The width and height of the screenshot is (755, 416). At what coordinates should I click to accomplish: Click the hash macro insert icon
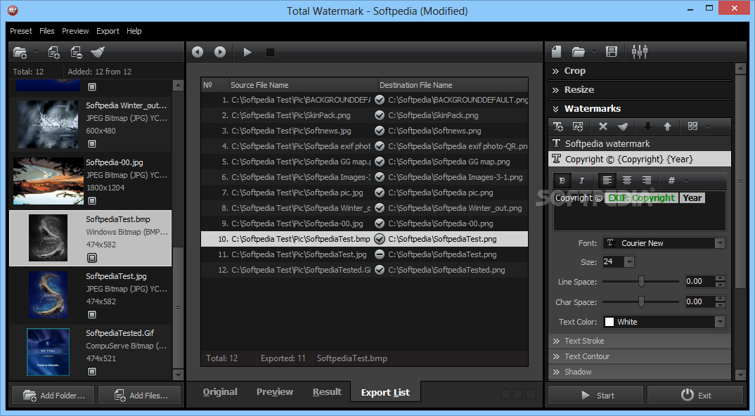[671, 181]
